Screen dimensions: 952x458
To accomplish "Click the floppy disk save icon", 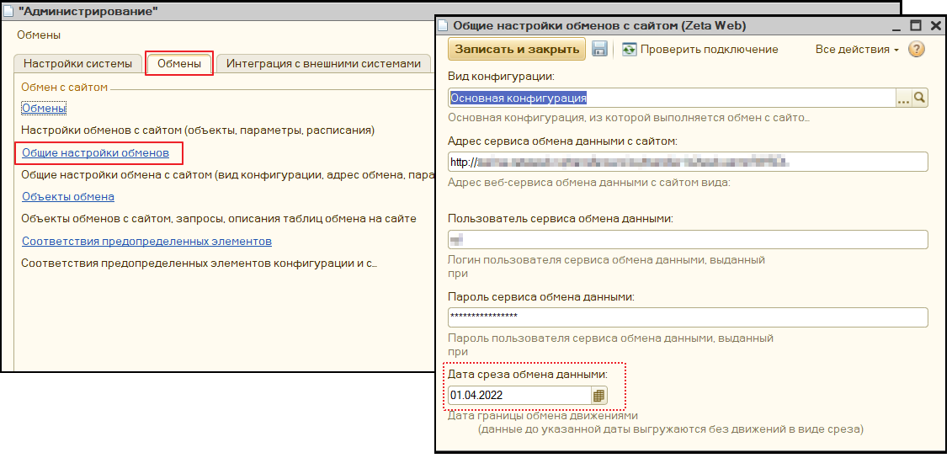I will pos(599,49).
